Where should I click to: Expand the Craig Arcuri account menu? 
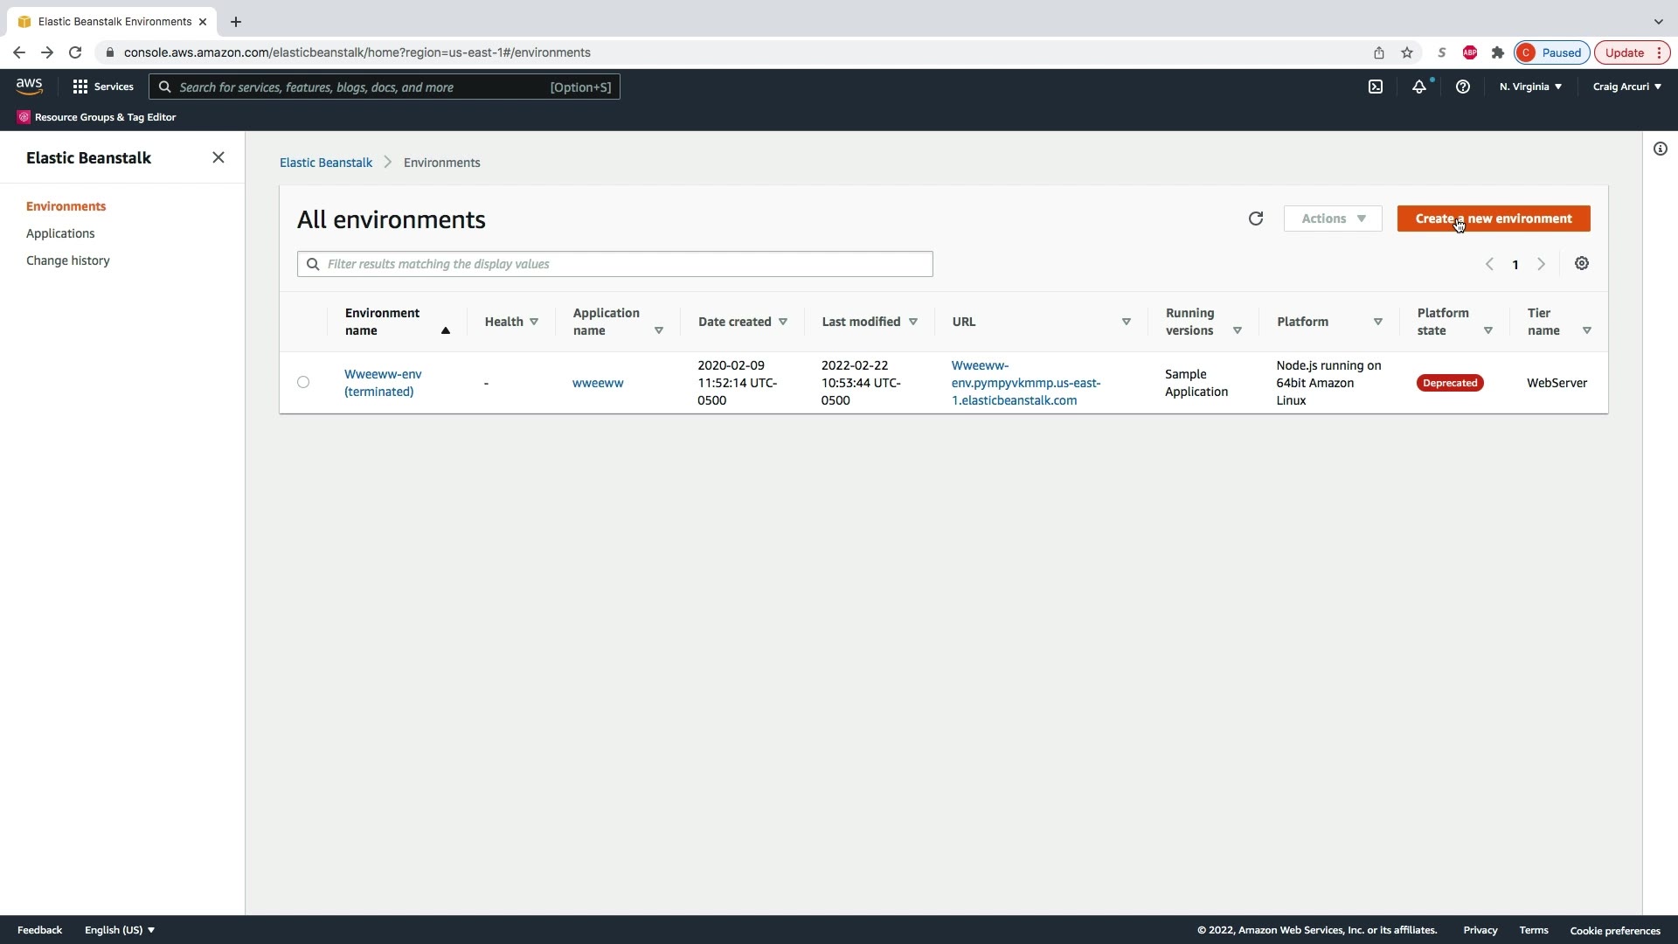point(1626,87)
